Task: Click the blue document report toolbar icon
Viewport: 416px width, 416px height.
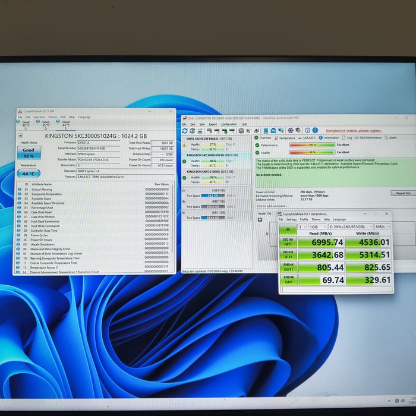Action: (x=266, y=131)
